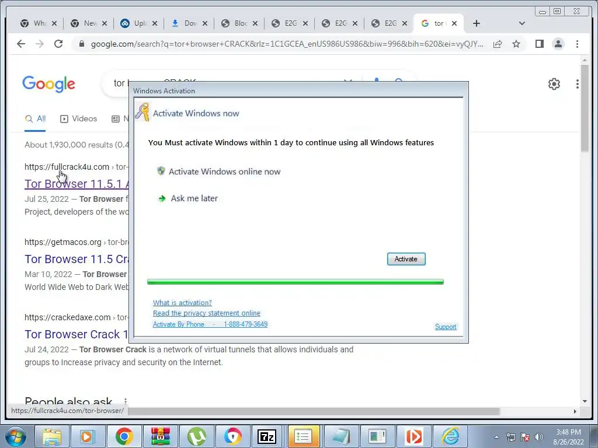The width and height of the screenshot is (598, 448).
Task: Open Google settings gear
Action: (x=554, y=84)
